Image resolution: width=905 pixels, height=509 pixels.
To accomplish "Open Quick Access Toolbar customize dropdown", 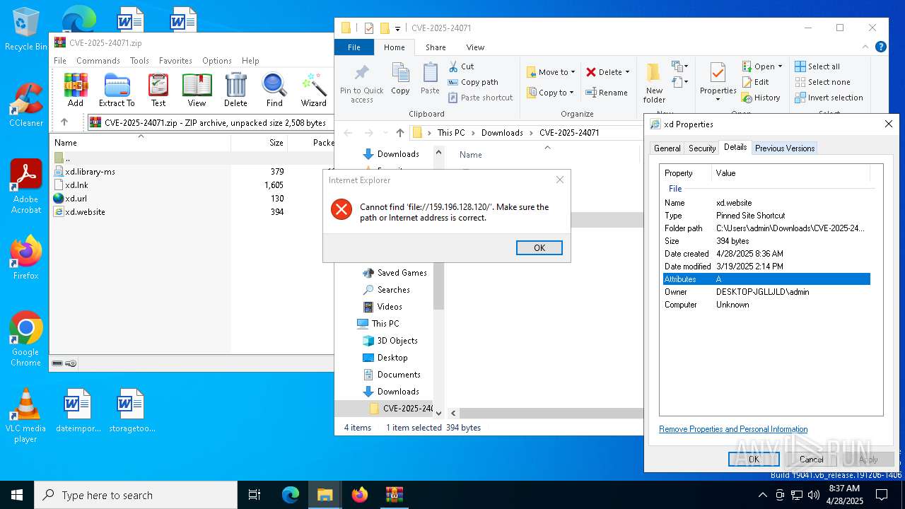I will point(397,28).
